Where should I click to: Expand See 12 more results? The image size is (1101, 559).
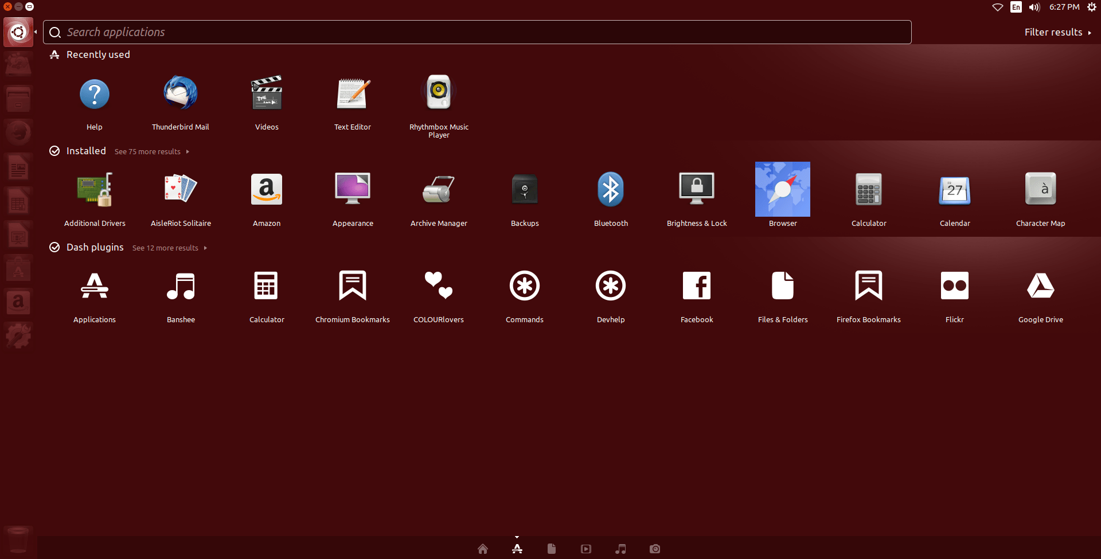click(170, 248)
